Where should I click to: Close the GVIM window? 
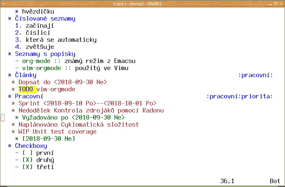(x=281, y=4)
